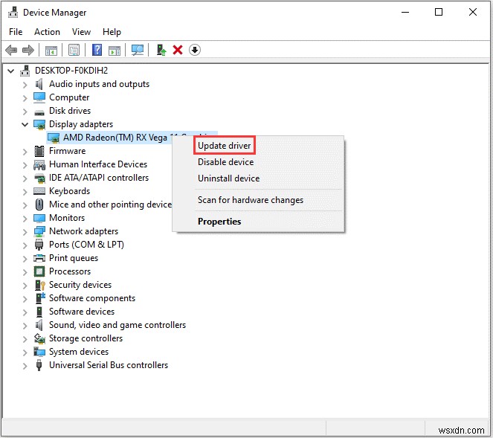Click the red X Uninstall device icon
The image size is (493, 438).
pyautogui.click(x=178, y=50)
